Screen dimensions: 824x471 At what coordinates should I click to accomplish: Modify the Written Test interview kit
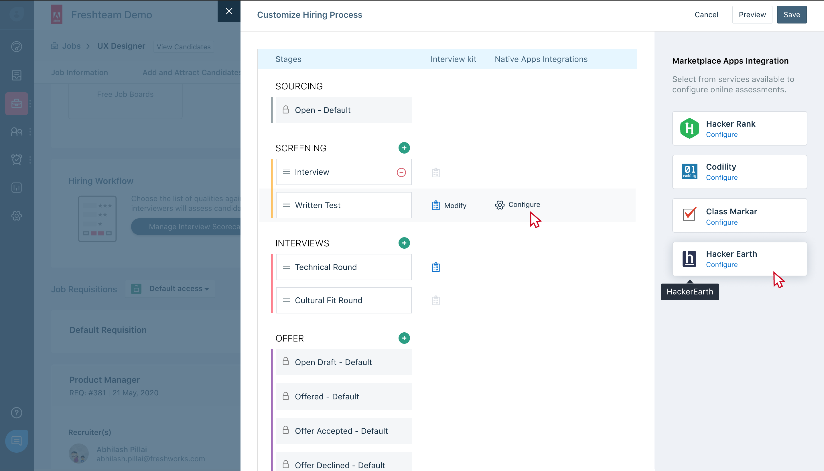point(449,205)
